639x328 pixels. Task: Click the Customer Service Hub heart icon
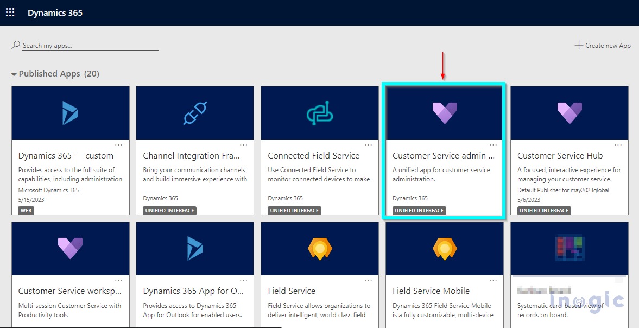coord(570,113)
